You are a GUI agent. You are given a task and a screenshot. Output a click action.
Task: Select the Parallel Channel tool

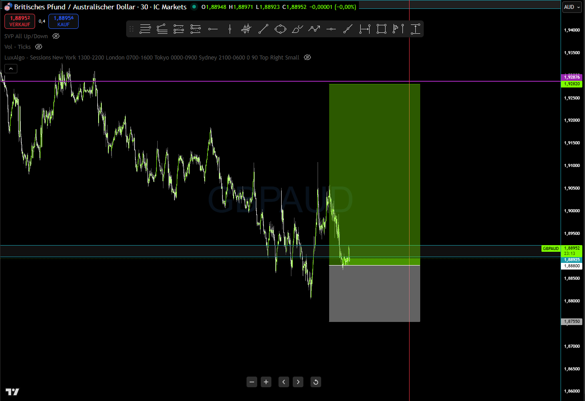tap(162, 28)
